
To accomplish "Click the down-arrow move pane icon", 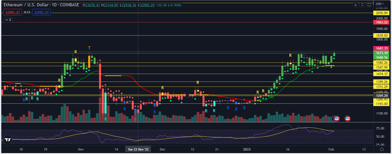I will [356, 5].
